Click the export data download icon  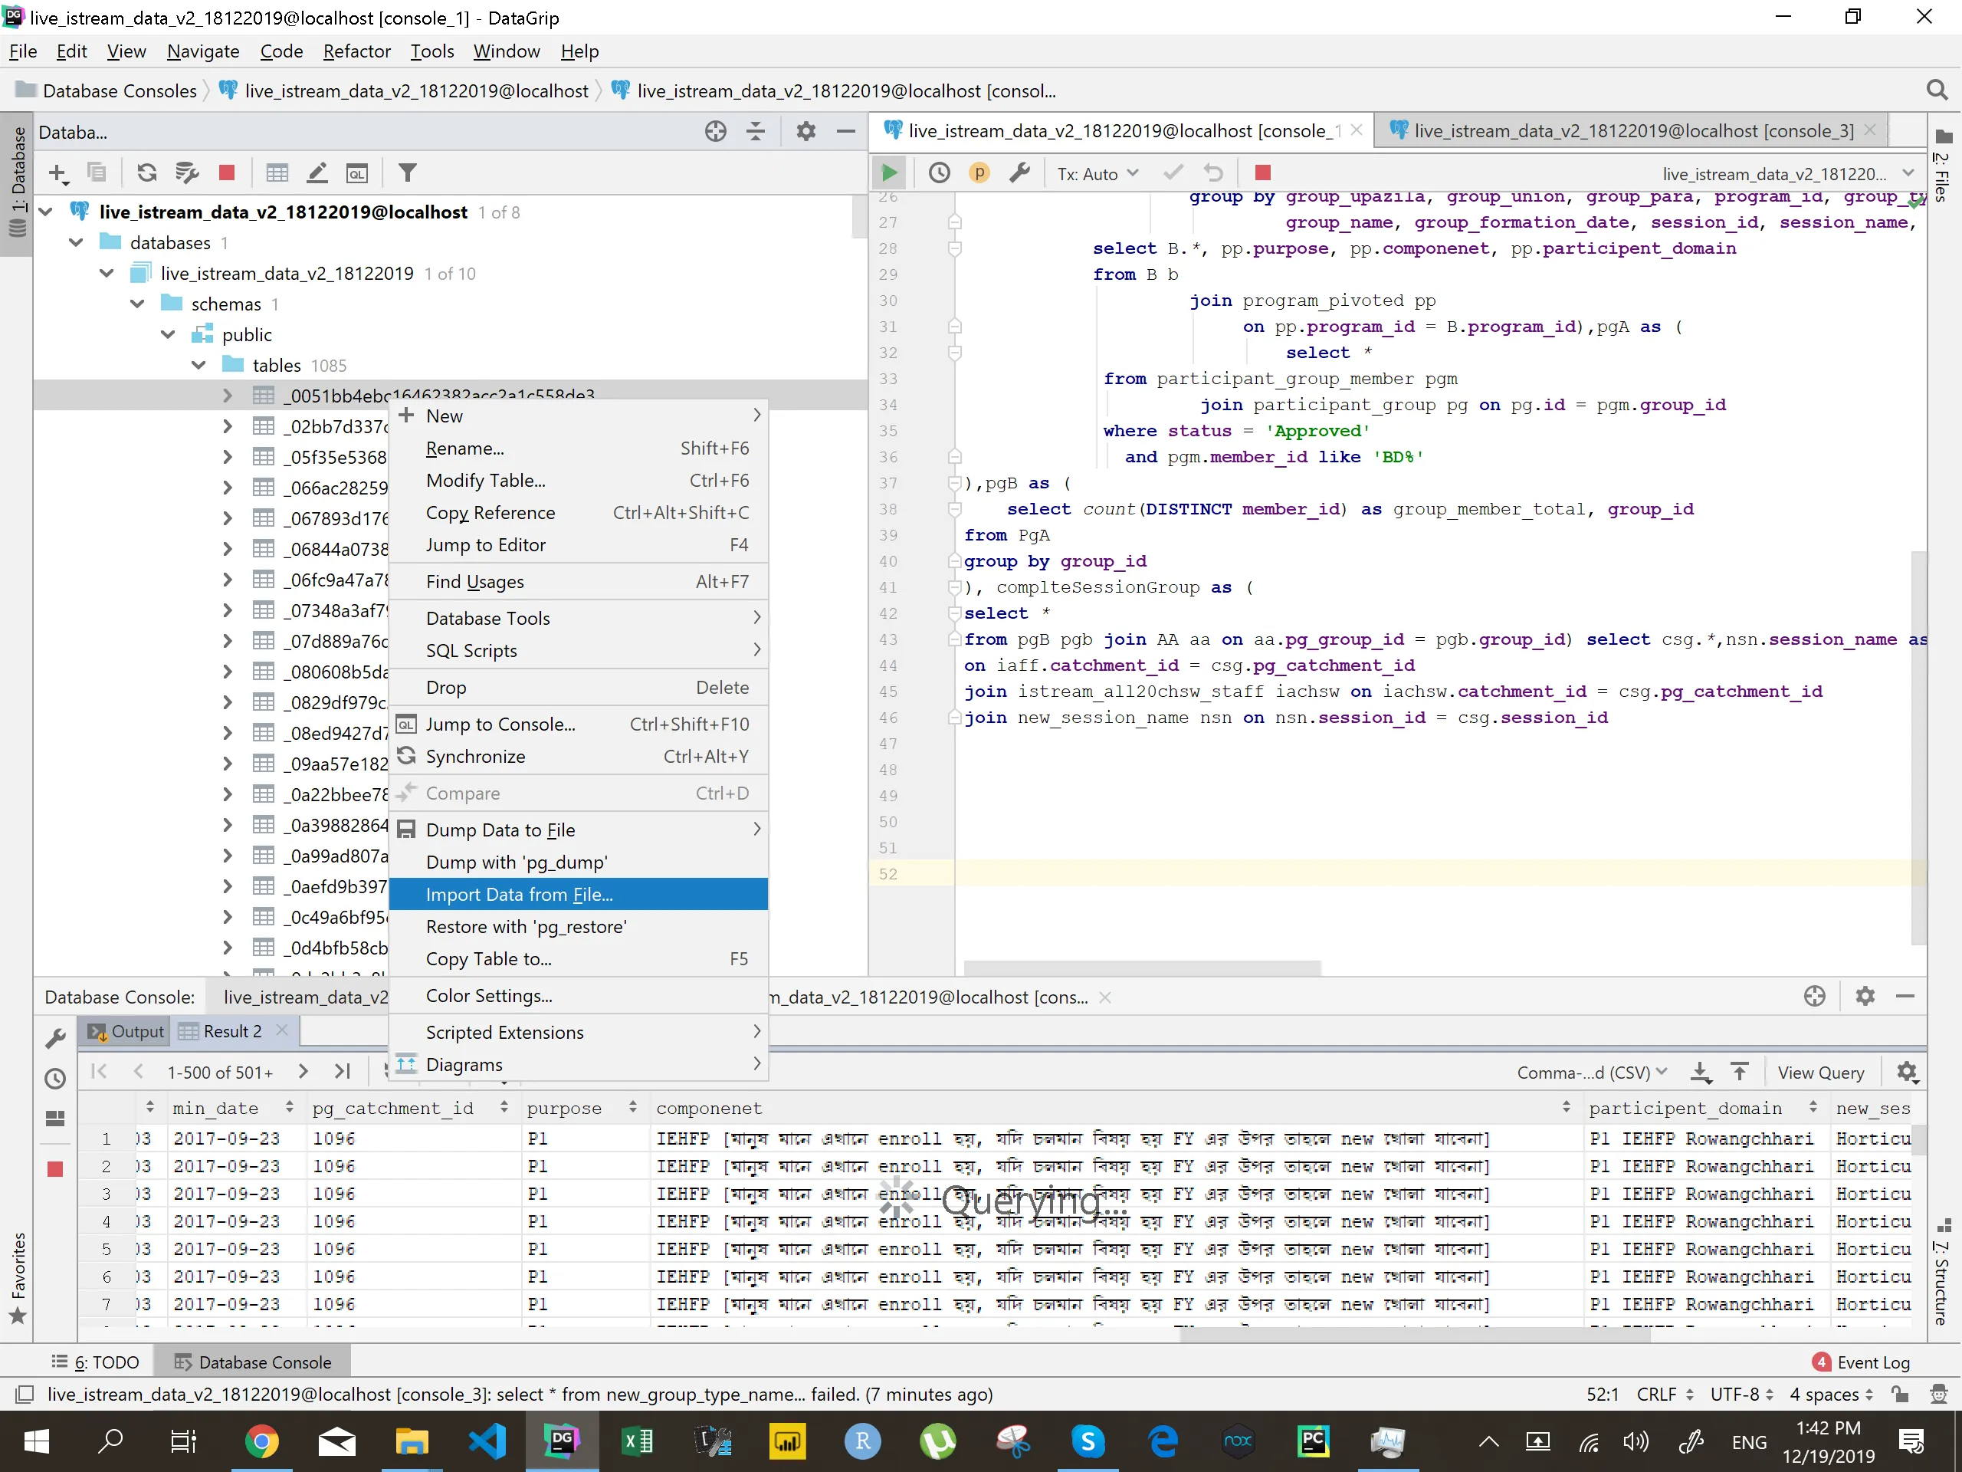[1699, 1072]
